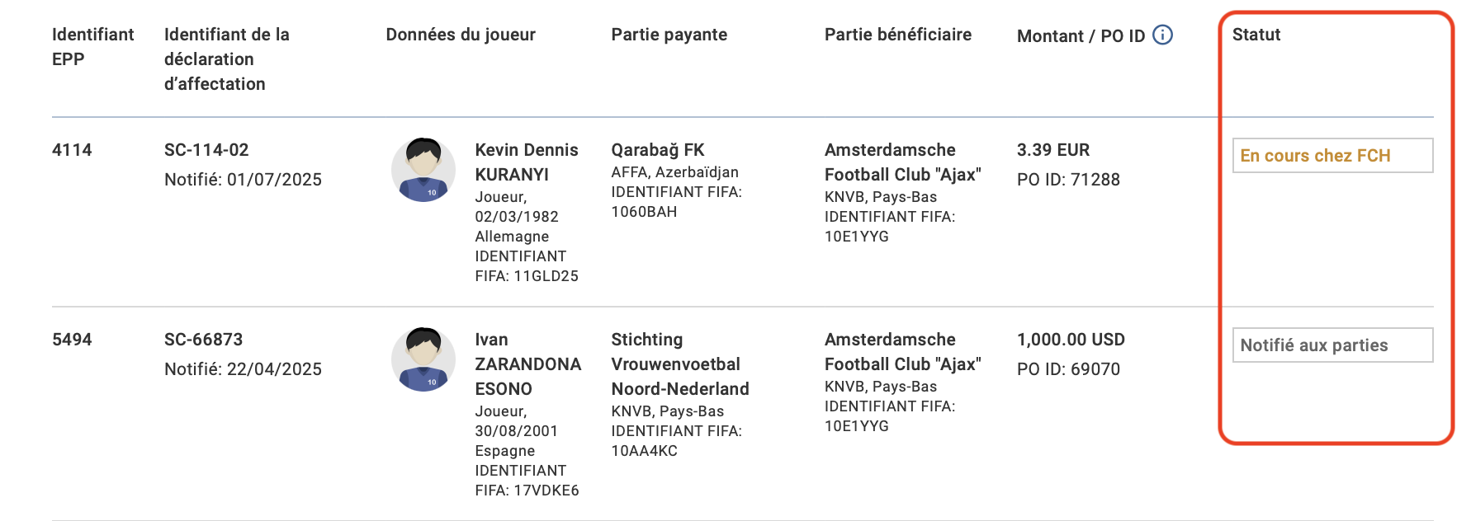Click player name Ivan ZARANDONA ESONO
Image resolution: width=1471 pixels, height=521 pixels.
[x=527, y=364]
